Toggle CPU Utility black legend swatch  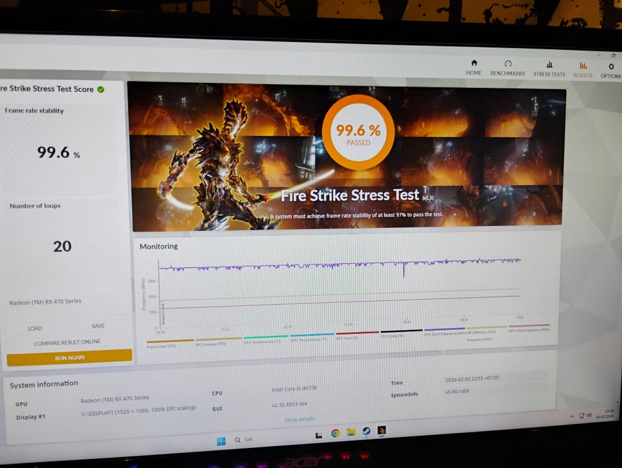(402, 331)
